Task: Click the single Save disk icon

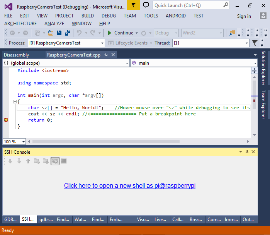Action: (x=59, y=33)
